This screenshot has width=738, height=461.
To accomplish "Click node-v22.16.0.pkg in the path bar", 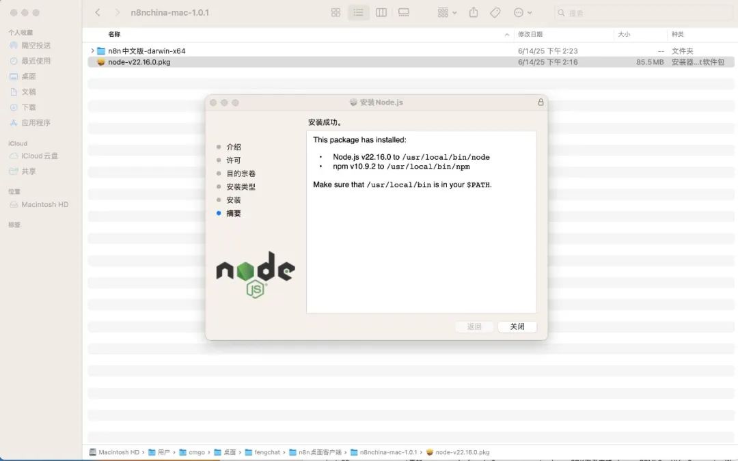I will point(458,452).
